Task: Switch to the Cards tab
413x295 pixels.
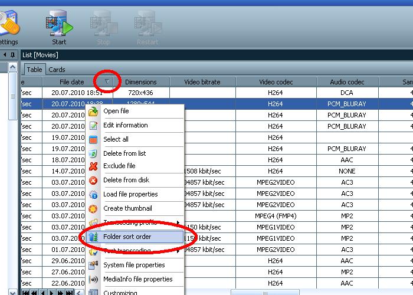Action: (x=57, y=70)
